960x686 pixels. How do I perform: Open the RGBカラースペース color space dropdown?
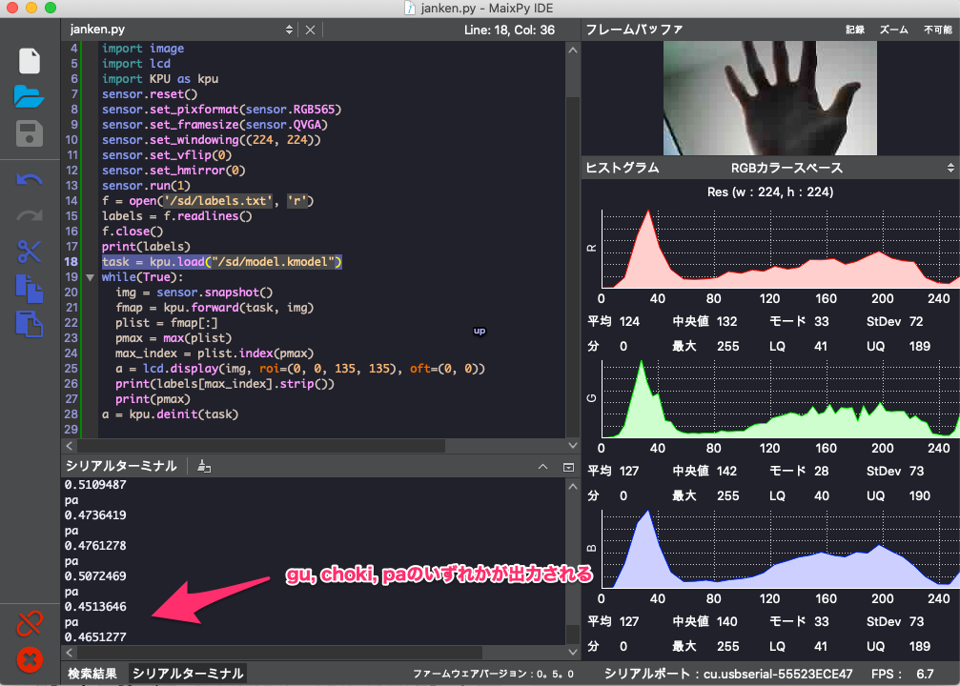(x=950, y=168)
